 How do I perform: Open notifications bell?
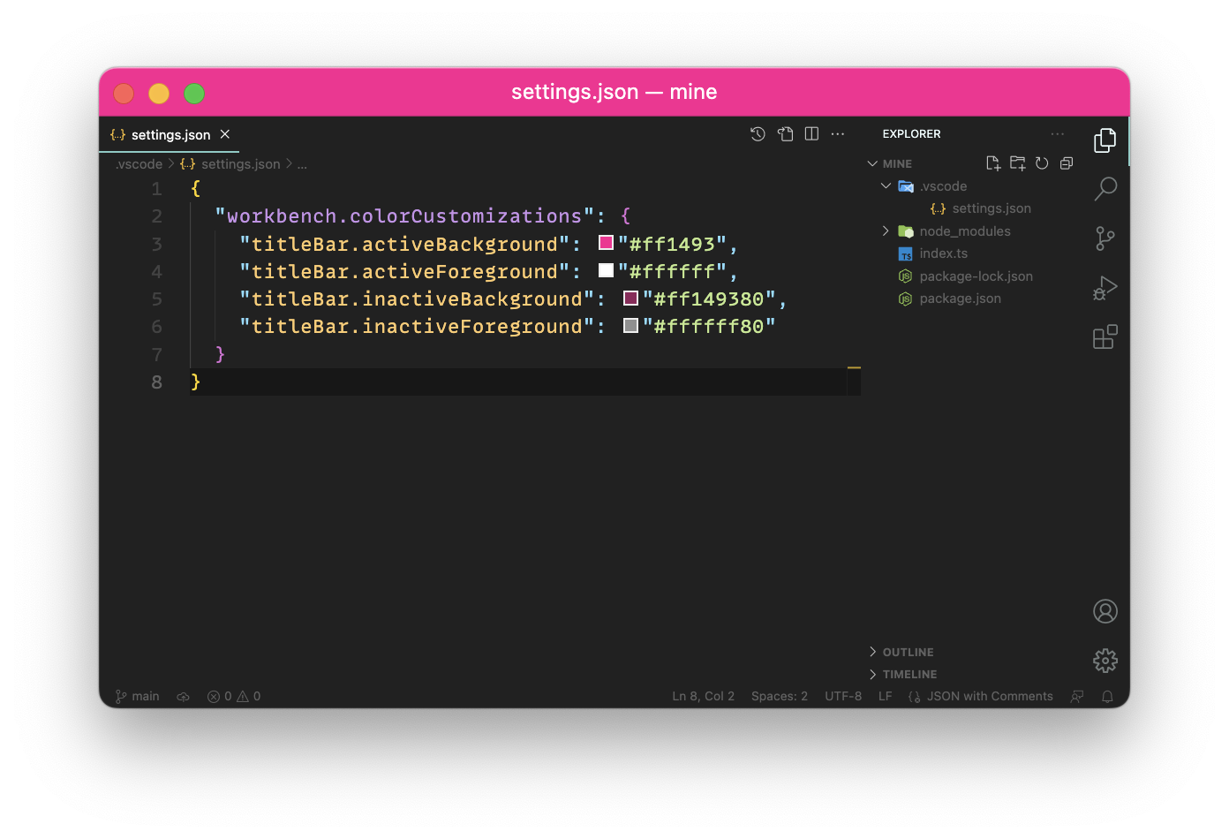(x=1107, y=696)
